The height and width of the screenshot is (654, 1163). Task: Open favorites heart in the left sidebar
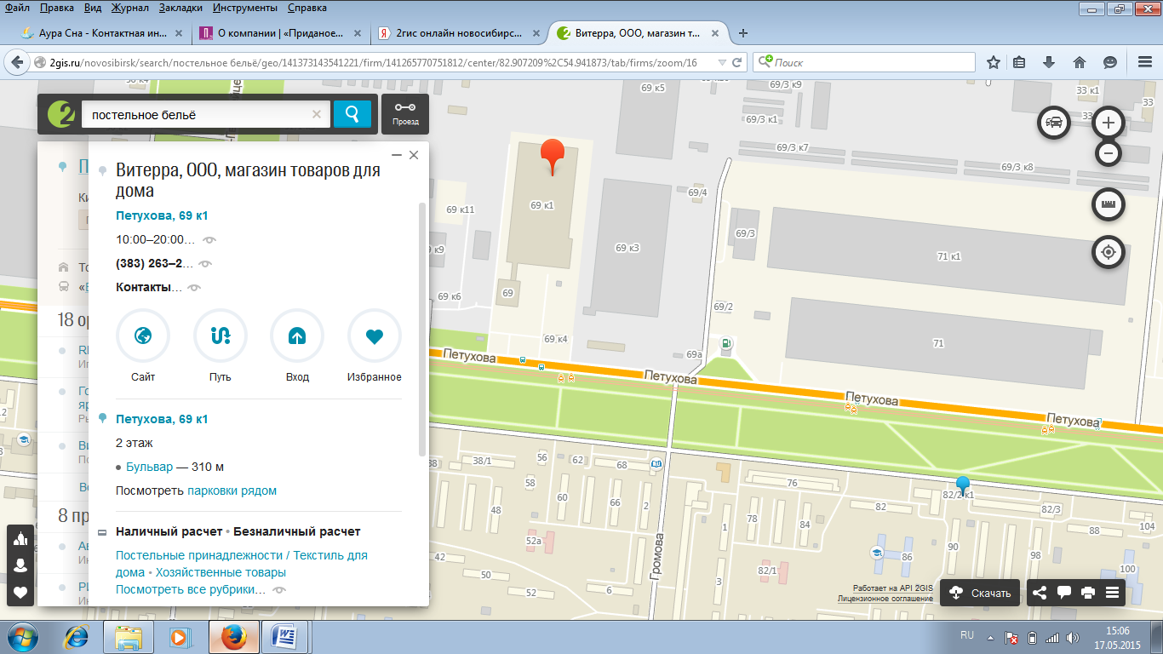(x=20, y=593)
